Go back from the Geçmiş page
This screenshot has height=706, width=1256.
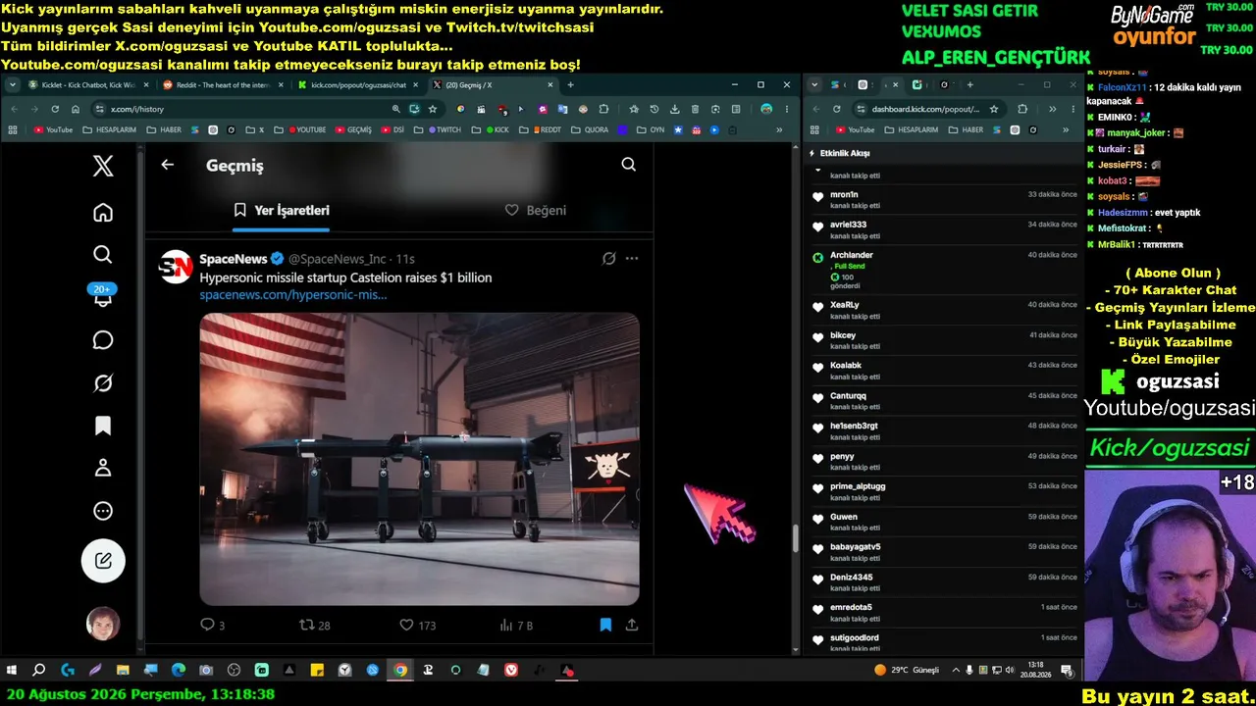[168, 165]
